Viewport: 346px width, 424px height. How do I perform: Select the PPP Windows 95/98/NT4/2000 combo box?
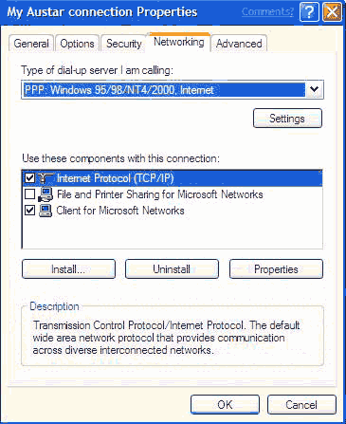(173, 90)
